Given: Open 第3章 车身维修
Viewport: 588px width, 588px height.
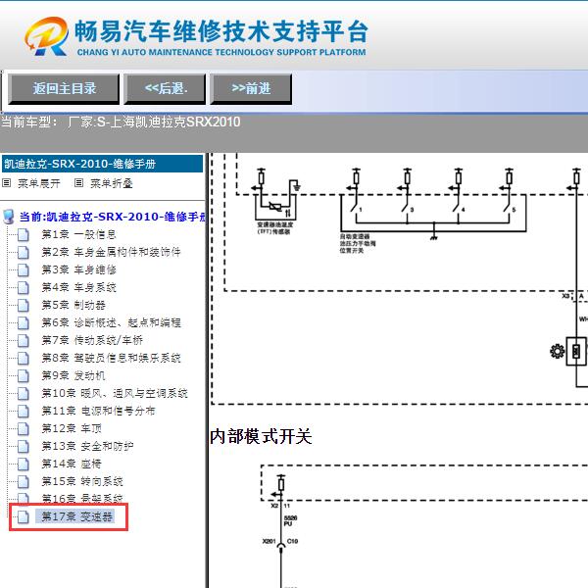Looking at the screenshot, I should coord(78,269).
